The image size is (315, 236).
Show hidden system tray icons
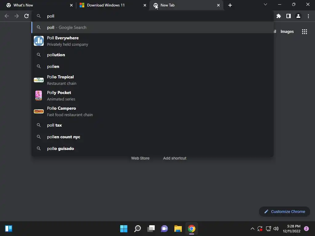coord(252,229)
